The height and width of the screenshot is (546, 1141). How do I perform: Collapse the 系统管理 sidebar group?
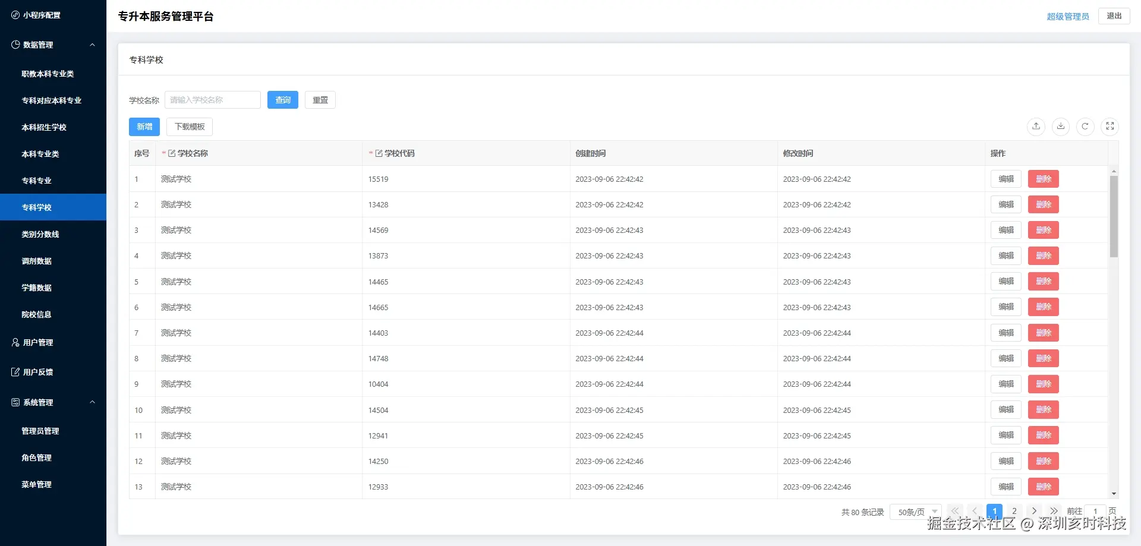click(53, 402)
